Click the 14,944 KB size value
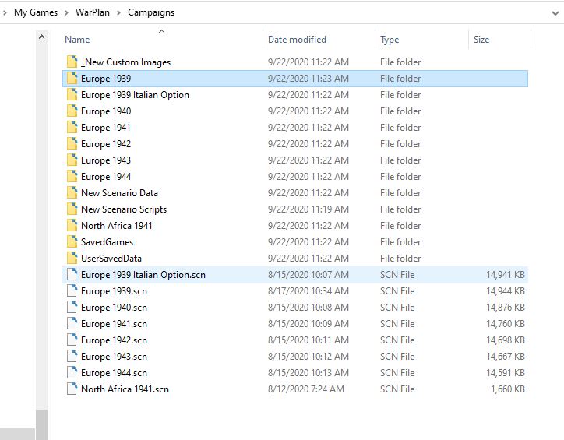This screenshot has height=440, width=564. 506,291
